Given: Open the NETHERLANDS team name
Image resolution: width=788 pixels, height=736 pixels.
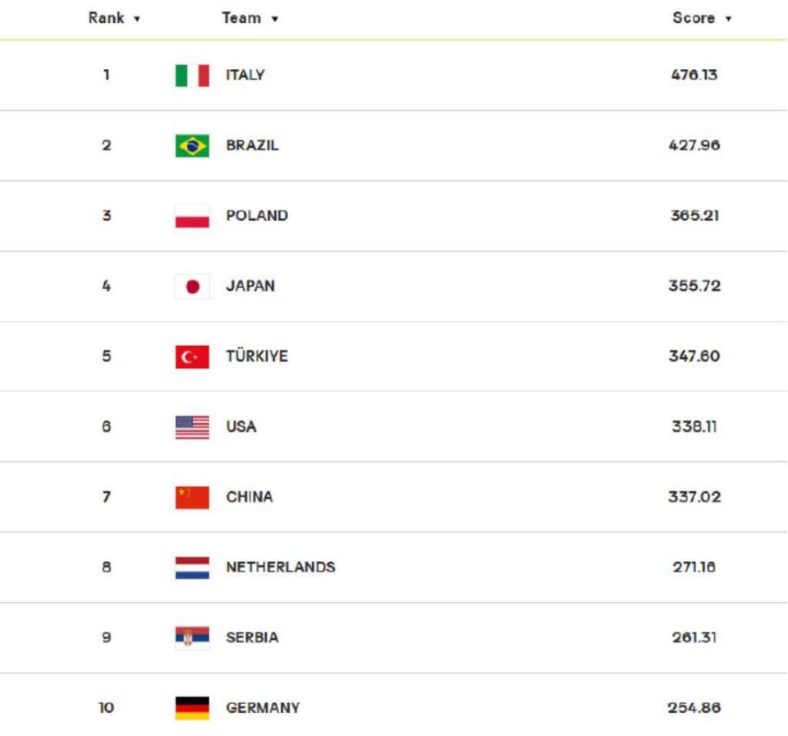Looking at the screenshot, I should [x=281, y=568].
